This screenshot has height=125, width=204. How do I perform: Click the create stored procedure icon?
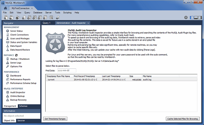[40, 17]
